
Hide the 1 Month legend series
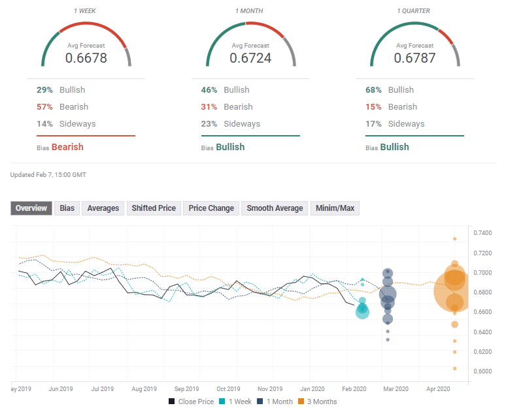pyautogui.click(x=275, y=402)
